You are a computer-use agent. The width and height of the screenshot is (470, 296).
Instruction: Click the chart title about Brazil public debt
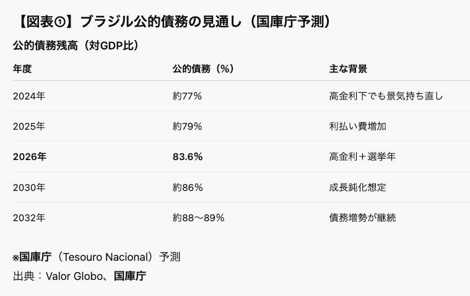(172, 21)
